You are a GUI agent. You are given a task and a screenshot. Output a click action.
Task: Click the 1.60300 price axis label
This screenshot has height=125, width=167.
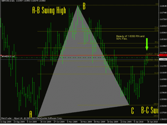[163, 86]
